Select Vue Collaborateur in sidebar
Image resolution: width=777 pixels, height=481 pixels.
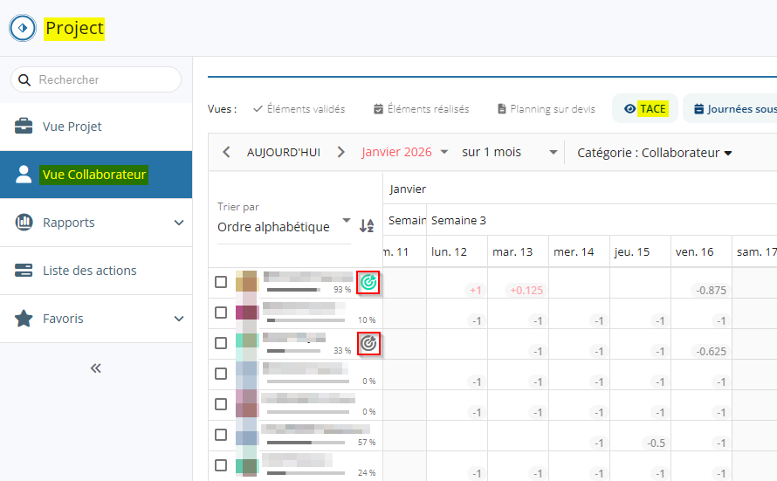(94, 175)
